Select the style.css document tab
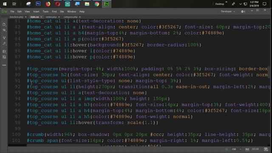The image size is (272, 153). click(x=34, y=17)
